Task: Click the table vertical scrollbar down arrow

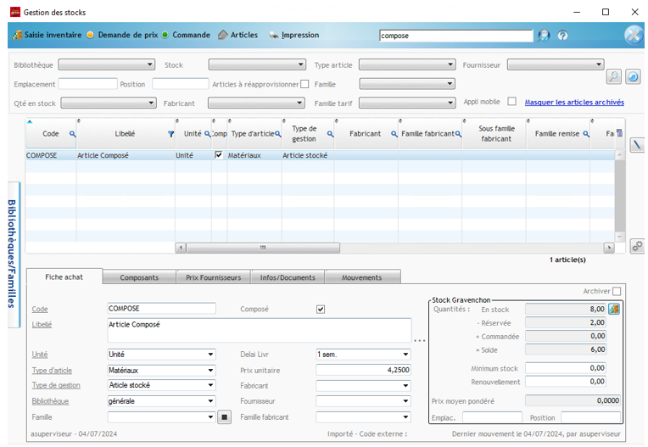Action: [619, 237]
